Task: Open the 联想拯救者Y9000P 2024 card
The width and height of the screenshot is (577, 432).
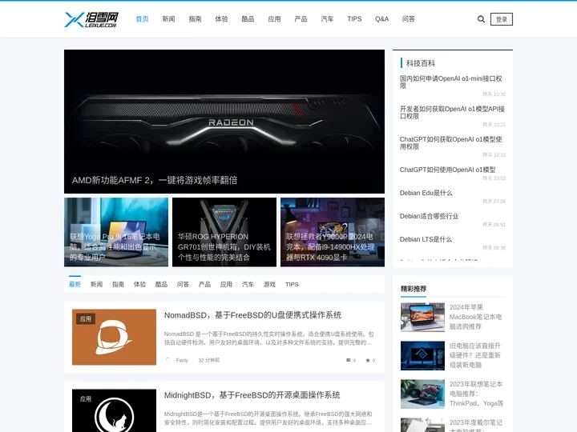Action: [333, 232]
